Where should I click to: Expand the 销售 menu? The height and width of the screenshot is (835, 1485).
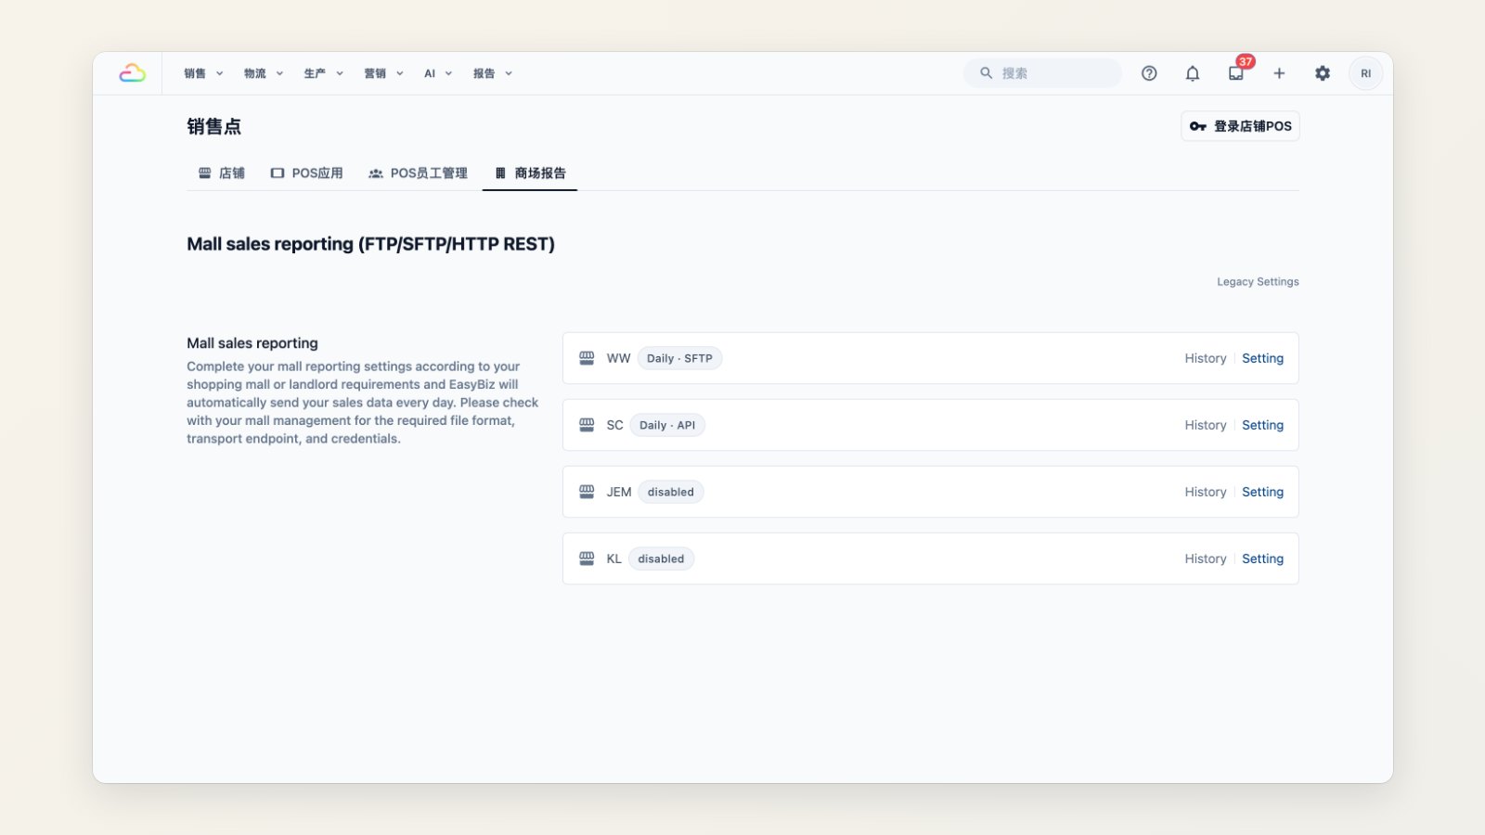tap(203, 73)
